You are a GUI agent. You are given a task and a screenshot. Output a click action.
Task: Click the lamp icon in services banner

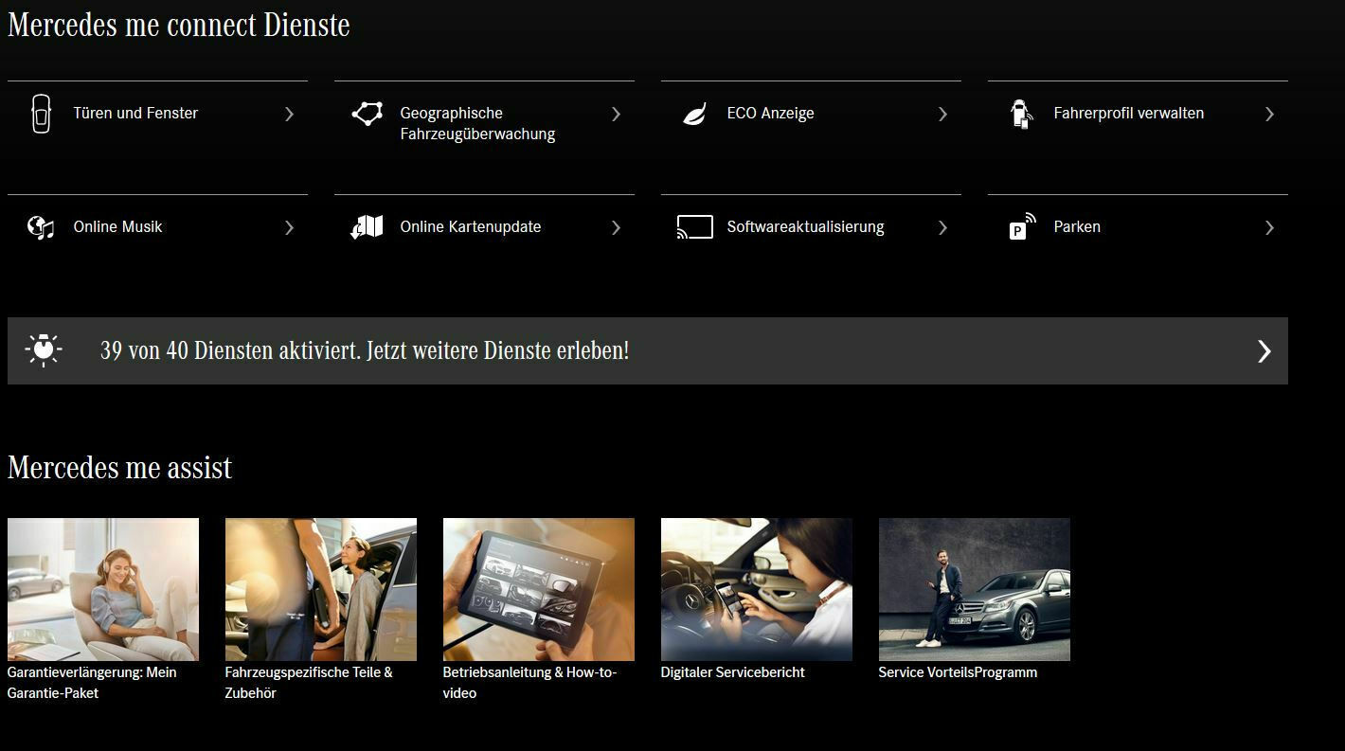click(44, 350)
